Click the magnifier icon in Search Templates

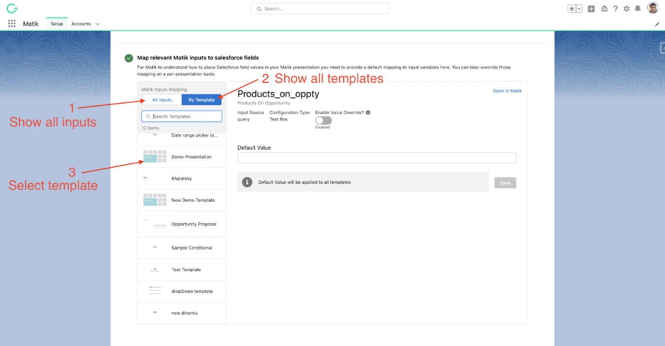click(x=148, y=116)
